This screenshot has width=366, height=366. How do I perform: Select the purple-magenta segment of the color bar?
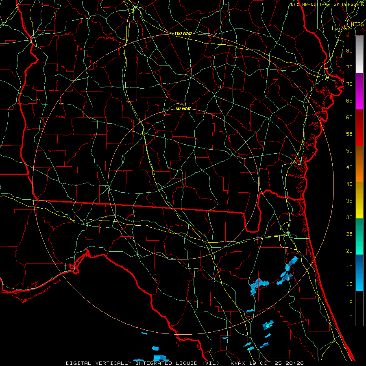pyautogui.click(x=359, y=91)
